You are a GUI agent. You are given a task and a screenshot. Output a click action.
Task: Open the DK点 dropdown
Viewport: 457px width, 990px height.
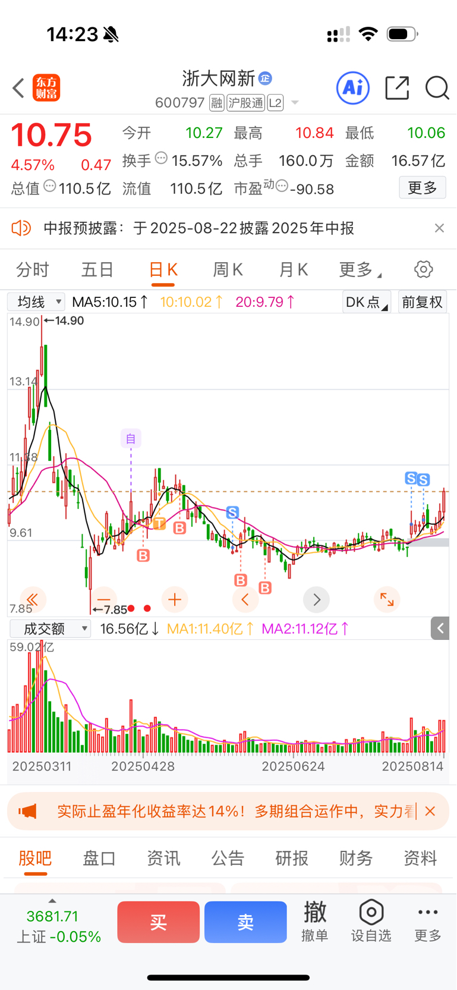(x=367, y=302)
